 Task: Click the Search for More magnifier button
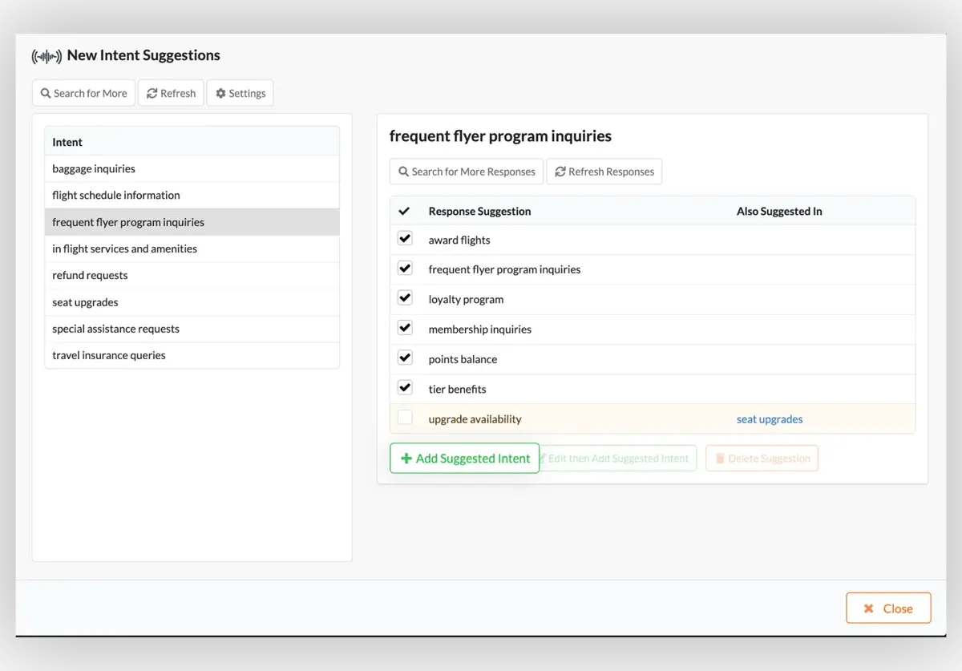[83, 93]
